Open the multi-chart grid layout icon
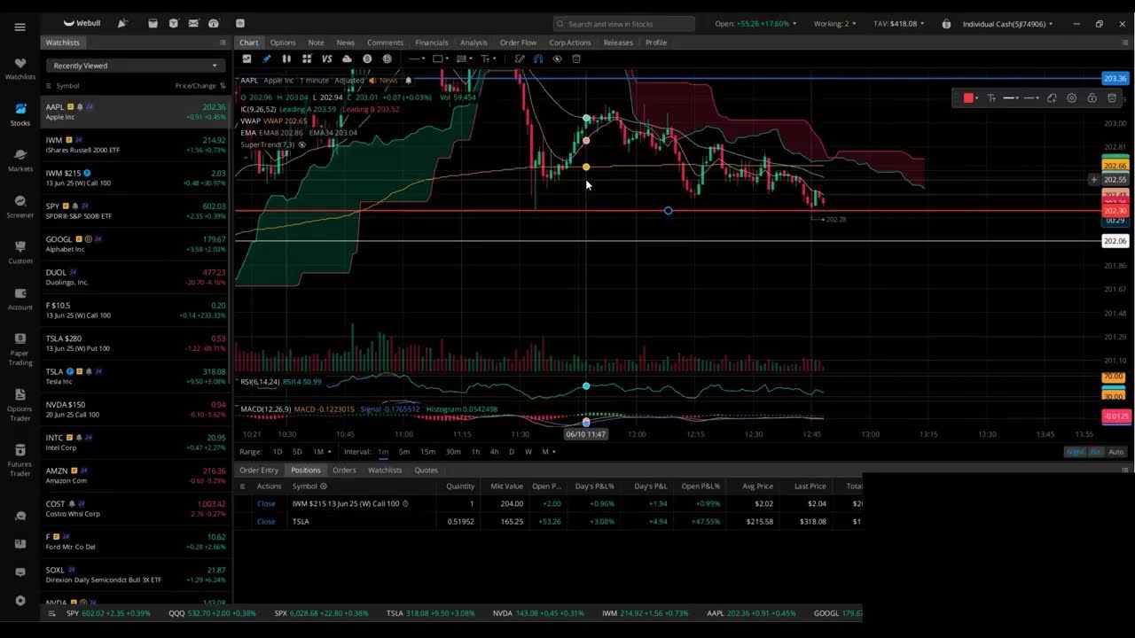 tap(307, 58)
